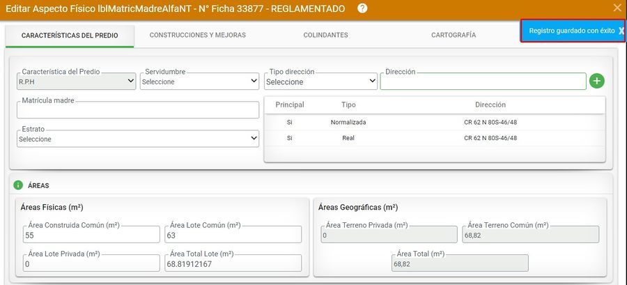Focus the Matrícula madre text field
The image size is (627, 285).
pos(138,110)
